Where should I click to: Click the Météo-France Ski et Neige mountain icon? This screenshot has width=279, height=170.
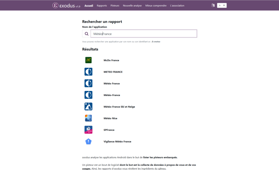(x=89, y=107)
